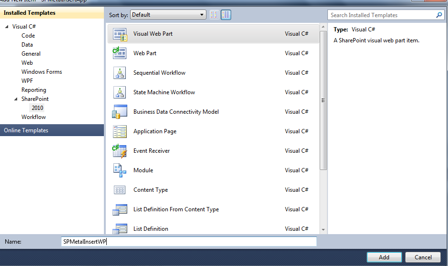Select the Web Part C# icon
This screenshot has height=266, width=448.
pyautogui.click(x=120, y=53)
